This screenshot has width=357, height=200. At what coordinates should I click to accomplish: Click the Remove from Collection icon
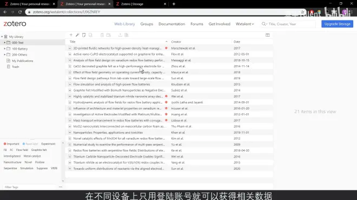tap(109, 35)
